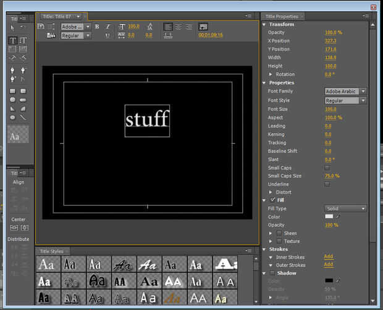This screenshot has width=383, height=310.
Task: Left-align the title text
Action: (167, 27)
